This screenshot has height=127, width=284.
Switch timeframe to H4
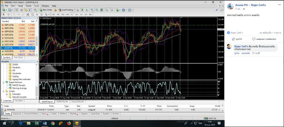point(76,15)
